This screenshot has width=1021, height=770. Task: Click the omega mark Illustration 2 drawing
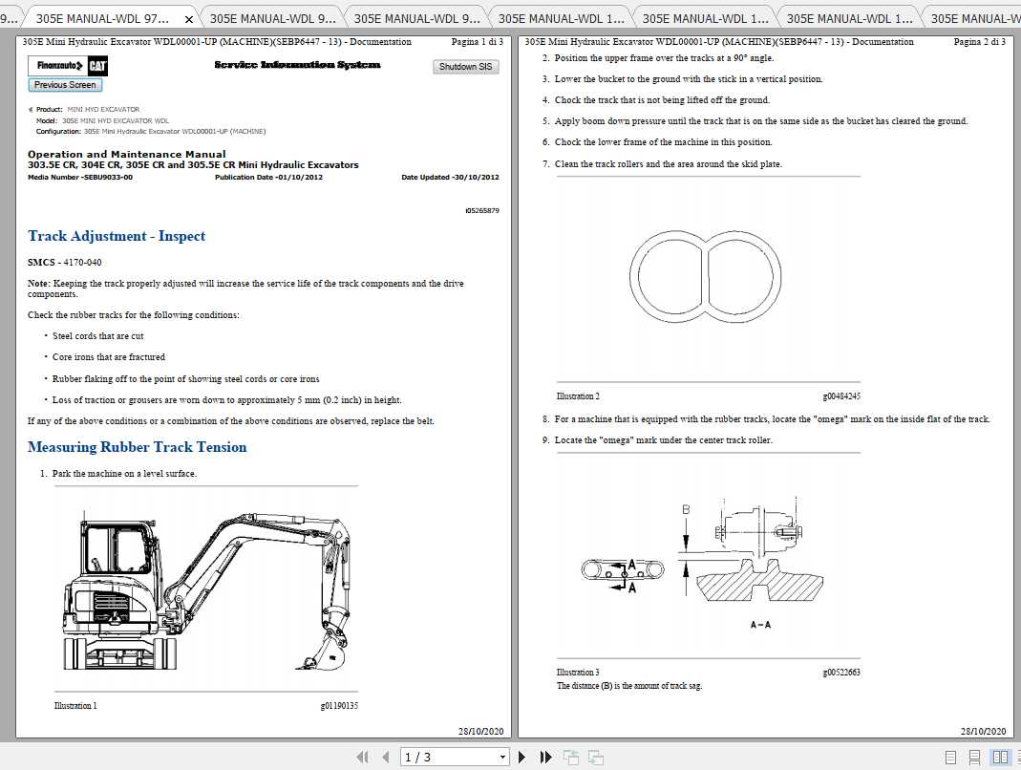[x=705, y=278]
